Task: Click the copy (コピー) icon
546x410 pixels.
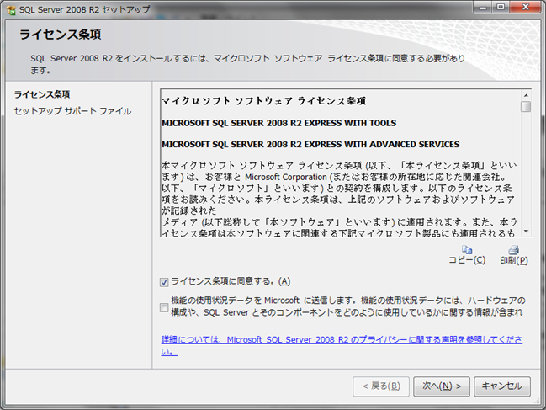Action: (x=467, y=250)
